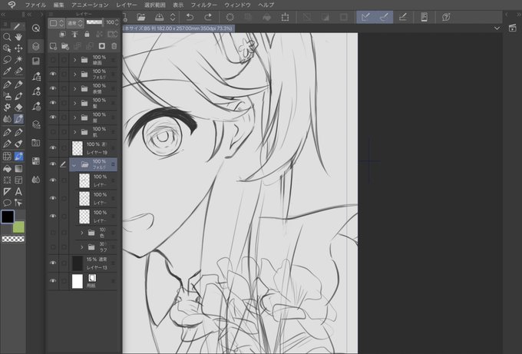Image resolution: width=522 pixels, height=354 pixels.
Task: Hide the 髪 folder using eye icon
Action: coord(53,103)
